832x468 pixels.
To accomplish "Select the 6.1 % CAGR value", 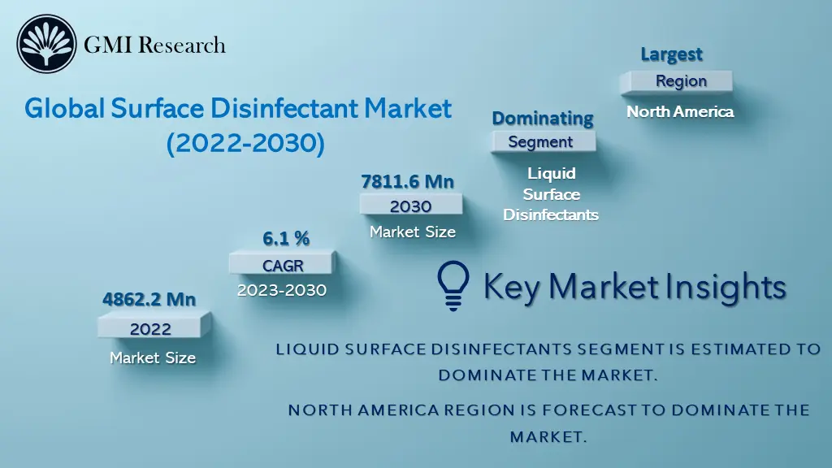I will coord(284,239).
